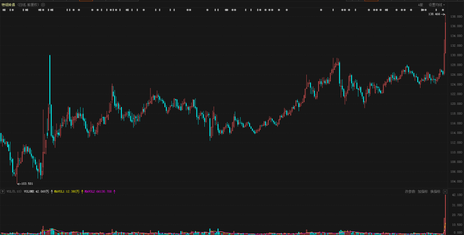Image resolution: width=464 pixels, height=235 pixels.
Task: Click the magenta arrow after the MAVOL2 value
Action: pos(114,191)
